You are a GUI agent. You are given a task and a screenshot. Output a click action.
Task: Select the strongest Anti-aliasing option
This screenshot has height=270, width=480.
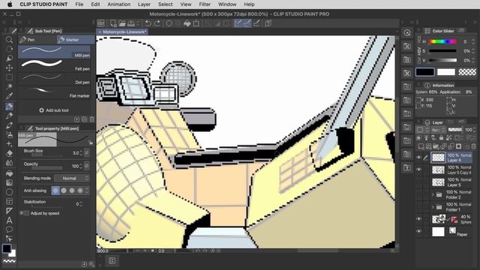pyautogui.click(x=80, y=190)
